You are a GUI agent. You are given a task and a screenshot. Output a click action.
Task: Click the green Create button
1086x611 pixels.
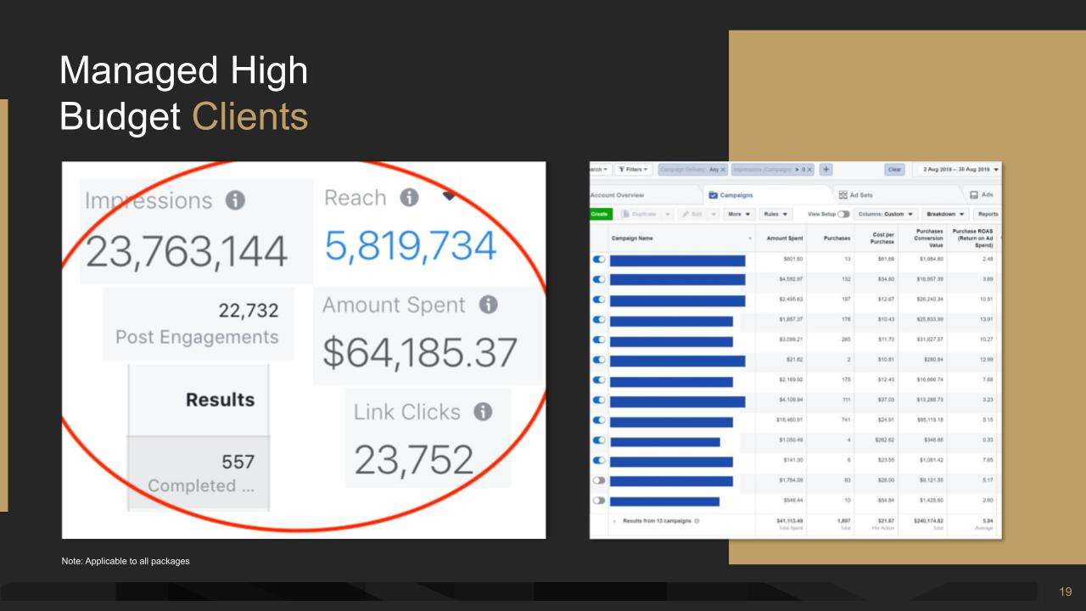[x=600, y=214]
